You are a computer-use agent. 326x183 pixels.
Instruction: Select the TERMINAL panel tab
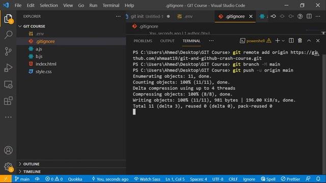coord(192,41)
